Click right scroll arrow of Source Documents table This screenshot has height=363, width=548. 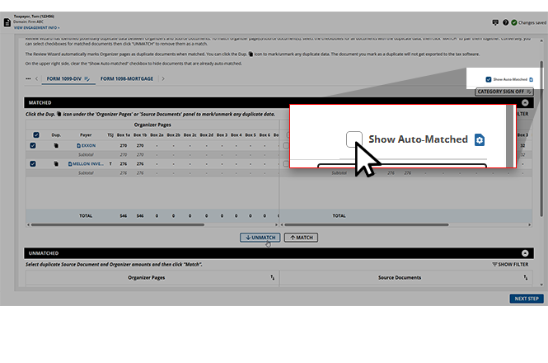(530, 224)
